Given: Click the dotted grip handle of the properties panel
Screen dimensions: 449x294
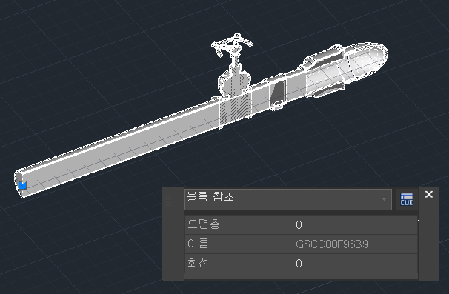Looking at the screenshot, I should (x=168, y=199).
